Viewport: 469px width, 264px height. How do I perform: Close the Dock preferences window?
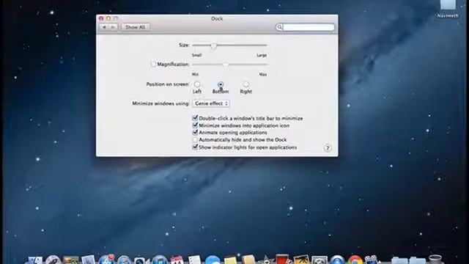coord(101,18)
